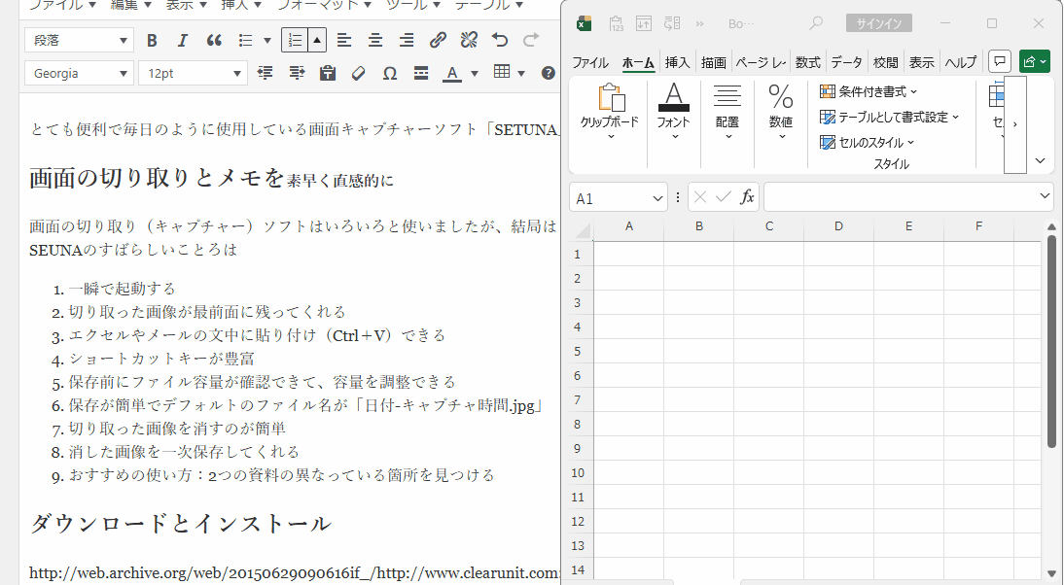Screen dimensions: 1064x585
Task: Insert a link with the chain icon
Action: (x=438, y=40)
